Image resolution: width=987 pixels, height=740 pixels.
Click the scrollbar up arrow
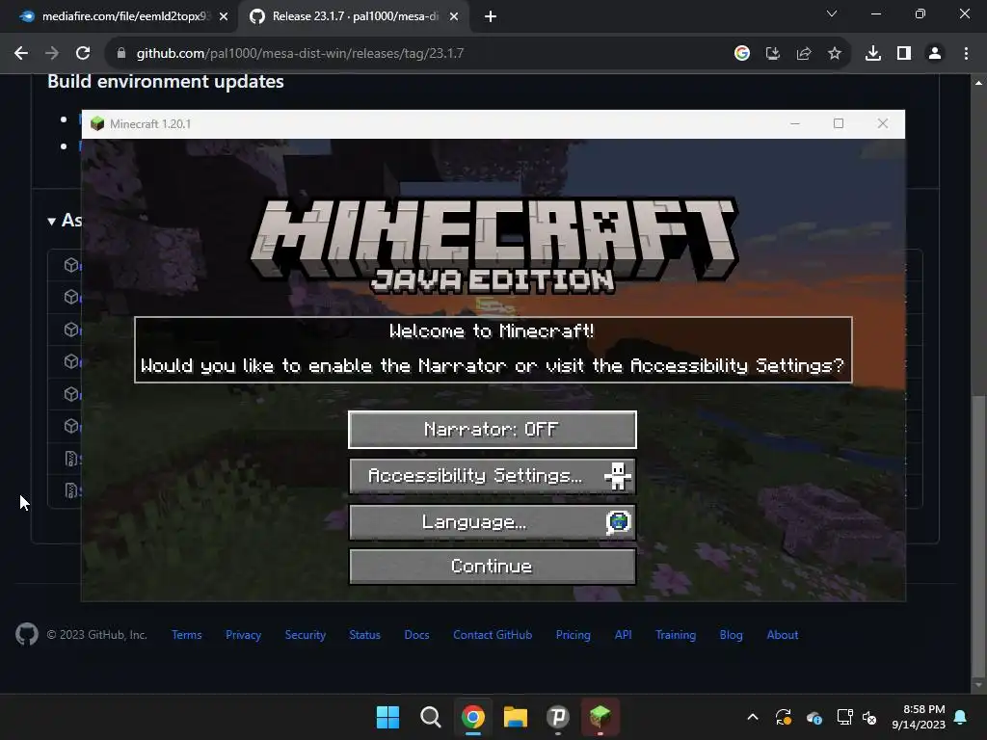pyautogui.click(x=978, y=83)
